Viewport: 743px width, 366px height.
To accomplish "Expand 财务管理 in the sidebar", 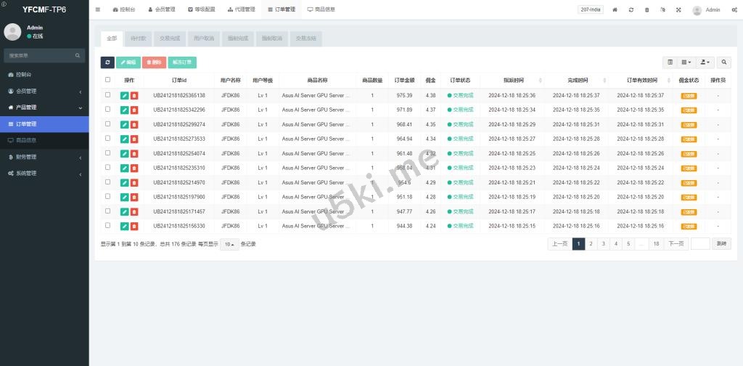I will click(44, 157).
